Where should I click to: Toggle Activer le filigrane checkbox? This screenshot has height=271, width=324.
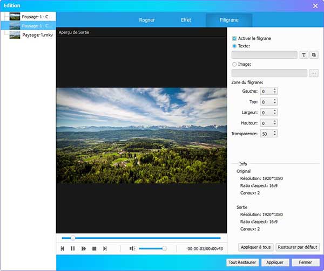point(234,39)
